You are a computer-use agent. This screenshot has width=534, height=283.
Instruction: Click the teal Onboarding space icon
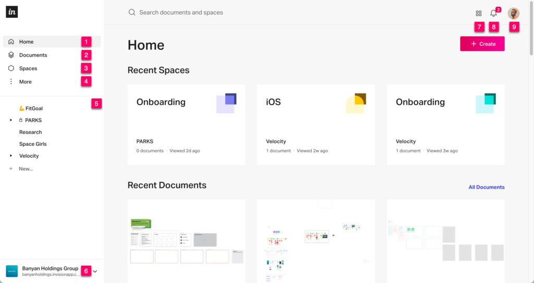point(486,103)
